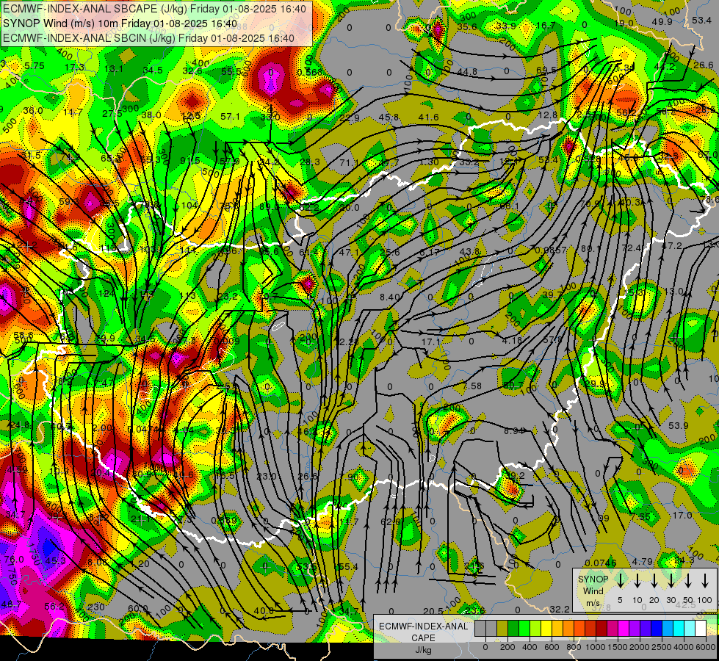Click the map value '44.8'
This screenshot has width=719, height=661.
coord(467,71)
